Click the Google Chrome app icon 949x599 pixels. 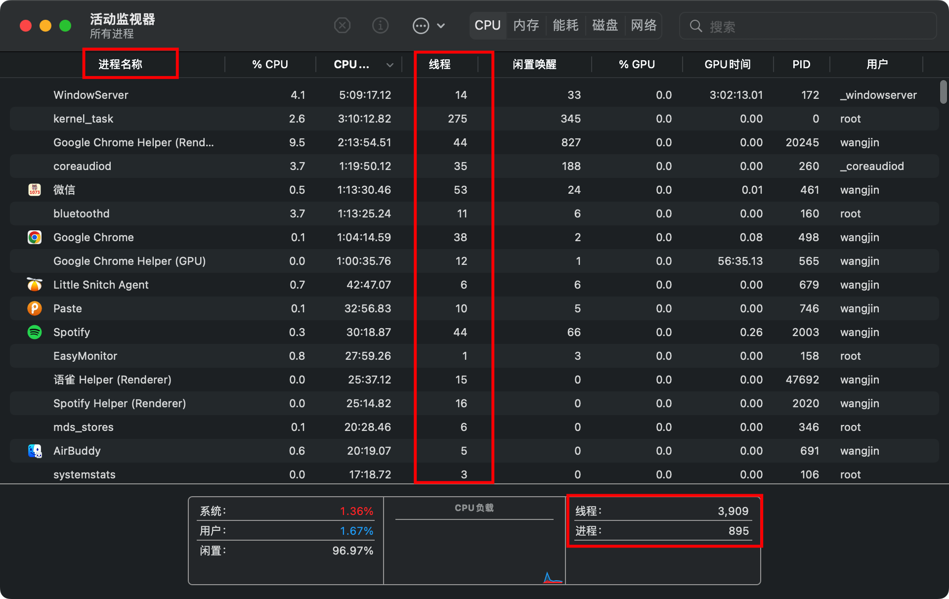(35, 237)
